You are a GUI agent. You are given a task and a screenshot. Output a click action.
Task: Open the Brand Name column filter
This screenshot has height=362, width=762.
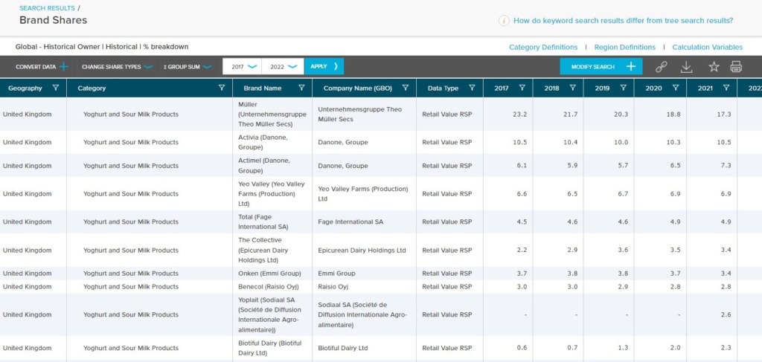pos(301,88)
